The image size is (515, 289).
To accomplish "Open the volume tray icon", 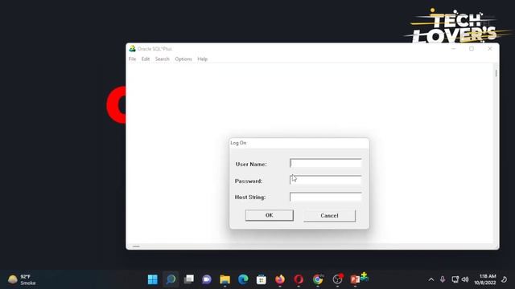I will tap(465, 279).
